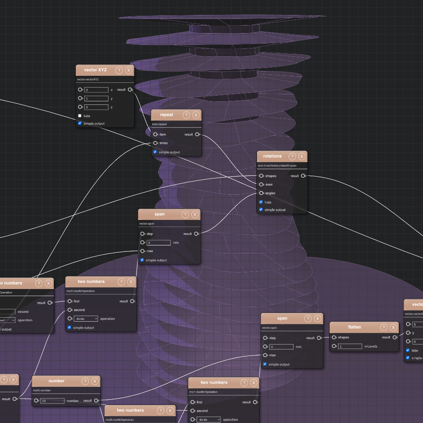Click the axes input socket on rotations
Image resolution: width=423 pixels, height=423 pixels.
coord(261,185)
